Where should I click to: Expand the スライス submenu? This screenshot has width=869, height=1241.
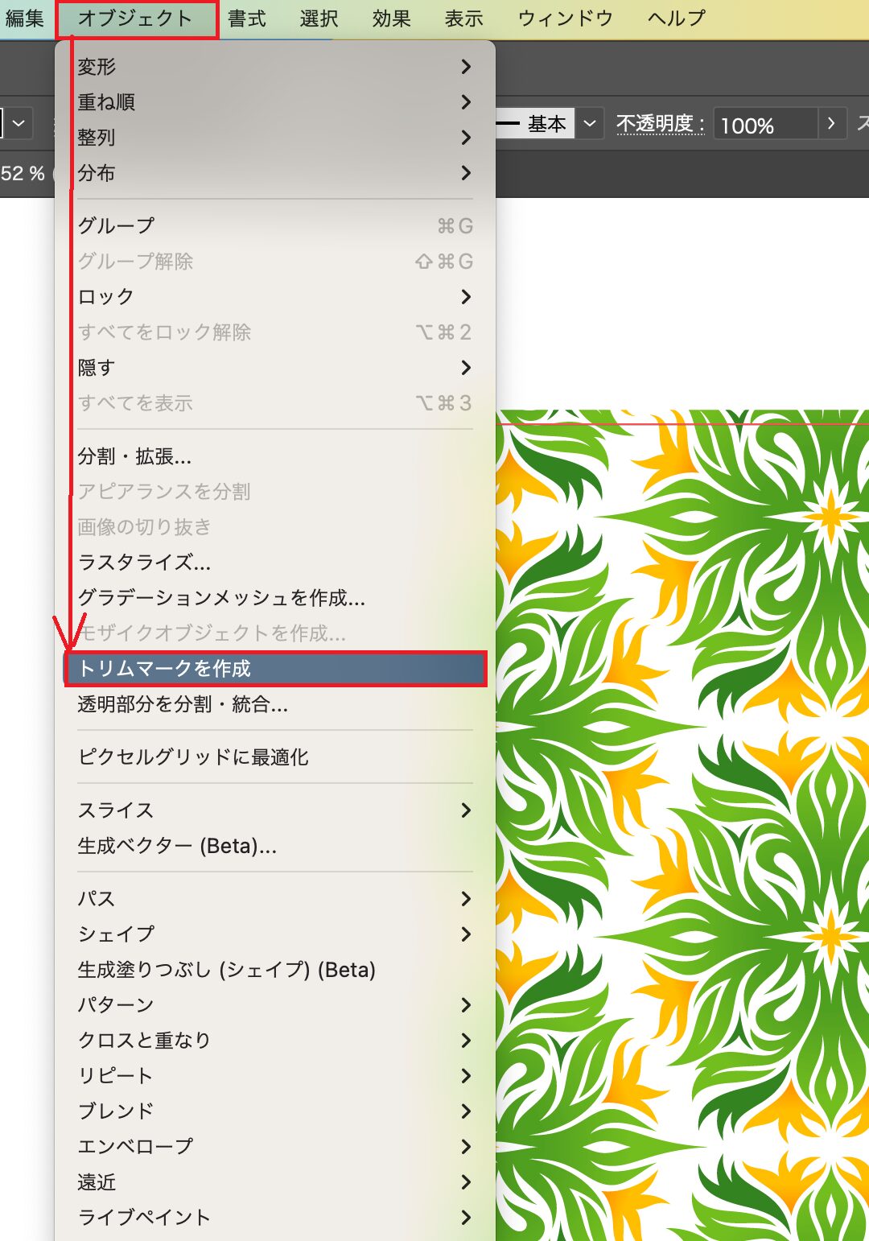click(x=275, y=810)
